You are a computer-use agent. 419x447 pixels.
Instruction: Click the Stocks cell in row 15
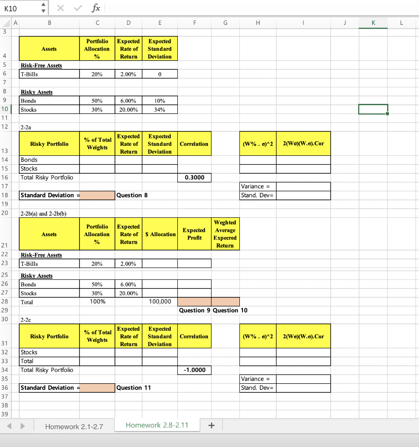[49, 169]
